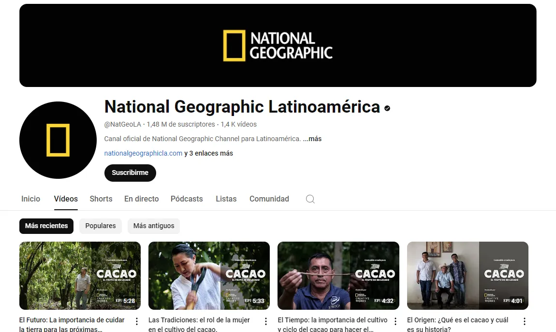The height and width of the screenshot is (332, 556).
Task: Open the 'El Origen' video thumbnail
Action: click(468, 275)
